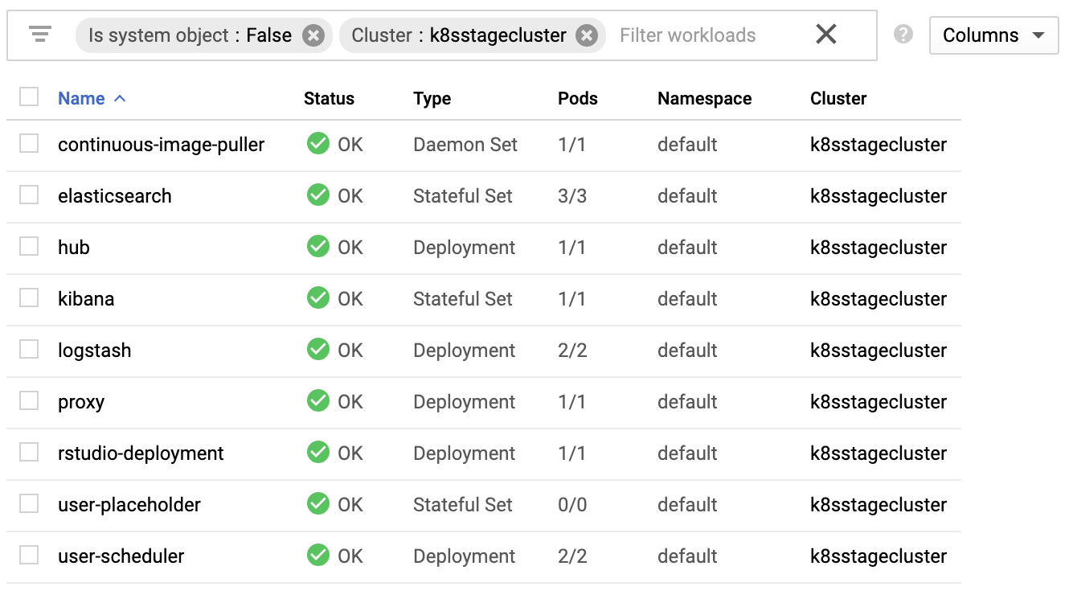Viewport: 1069px width, 603px height.
Task: Select the logstash row checkbox
Action: 29,350
